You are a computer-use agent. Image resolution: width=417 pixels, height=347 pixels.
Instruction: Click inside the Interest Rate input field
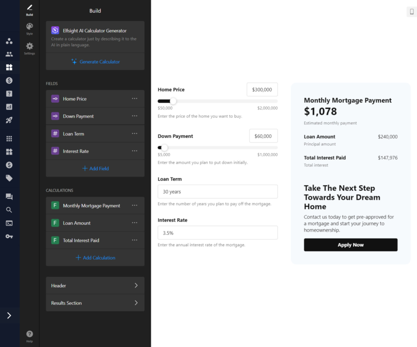[217, 232]
